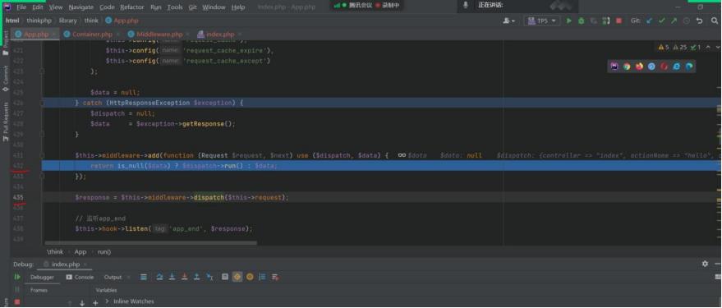Fold the closure at line 431
Viewport: 722px width, 308px height.
pos(43,155)
